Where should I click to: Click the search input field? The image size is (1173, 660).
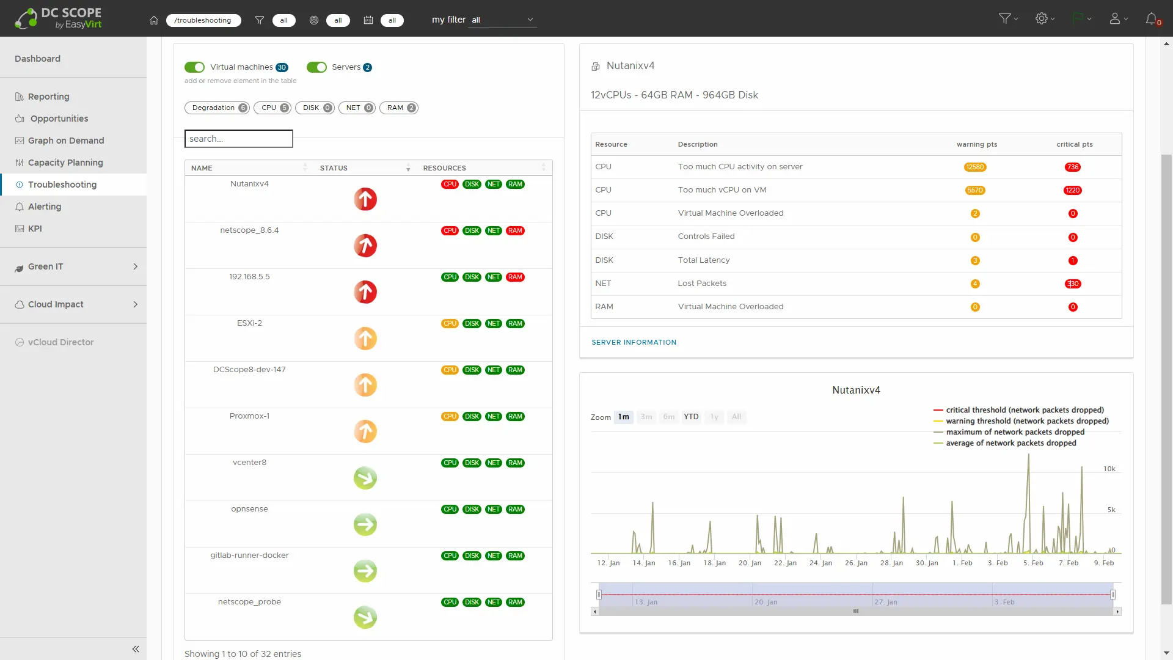point(239,139)
